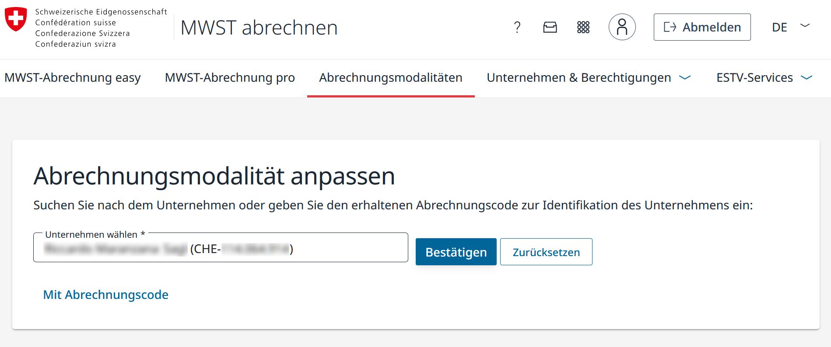Open the Mit Abrechnungscode link

pos(105,295)
